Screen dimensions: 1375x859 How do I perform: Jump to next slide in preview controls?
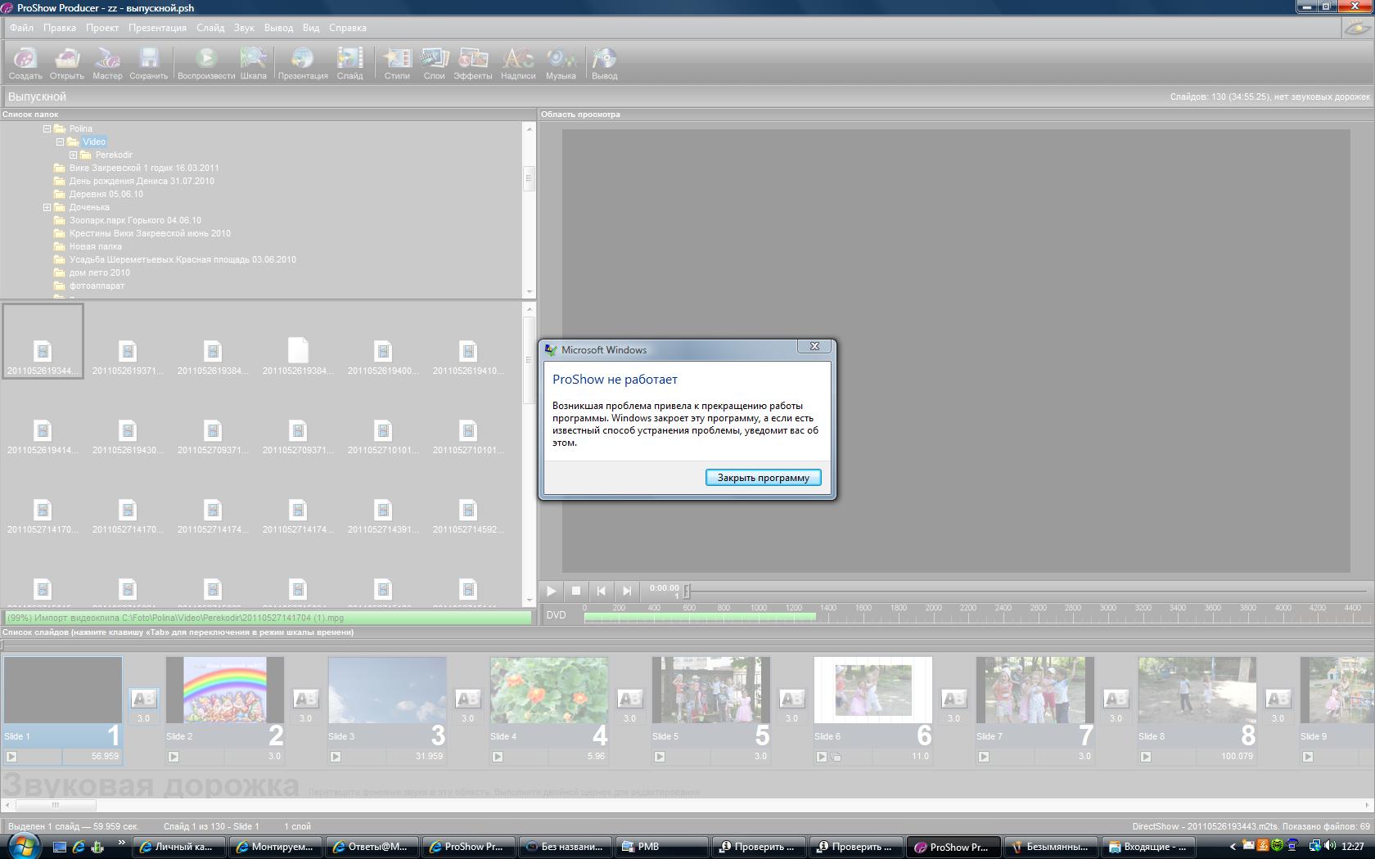(627, 591)
